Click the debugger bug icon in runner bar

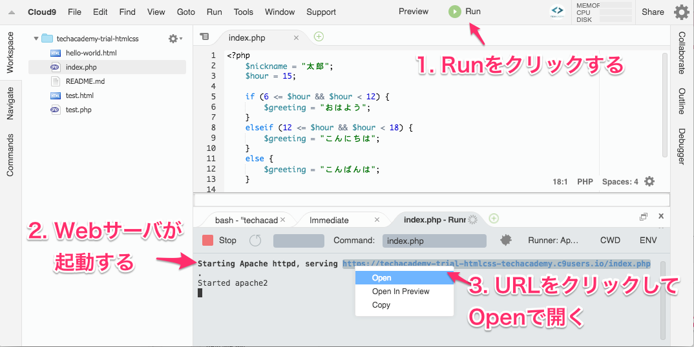[x=506, y=241]
